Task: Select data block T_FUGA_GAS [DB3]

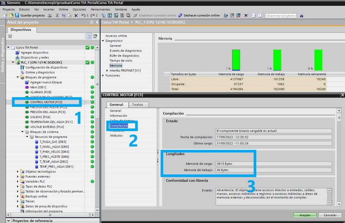Action: [x=52, y=141]
